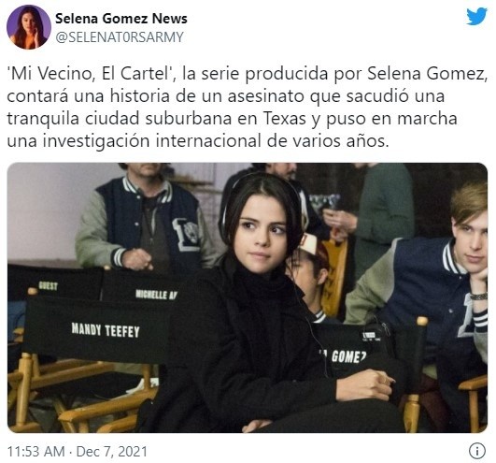Click the MICHELLE chair label in photo
Image resolution: width=496 pixels, height=463 pixels.
coord(156,295)
